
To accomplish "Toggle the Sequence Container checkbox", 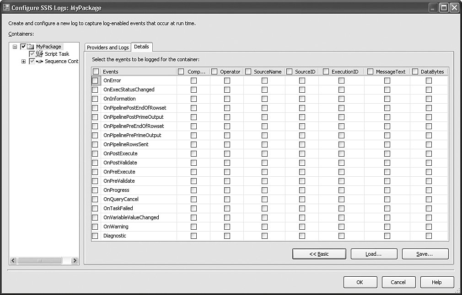I will [x=32, y=62].
